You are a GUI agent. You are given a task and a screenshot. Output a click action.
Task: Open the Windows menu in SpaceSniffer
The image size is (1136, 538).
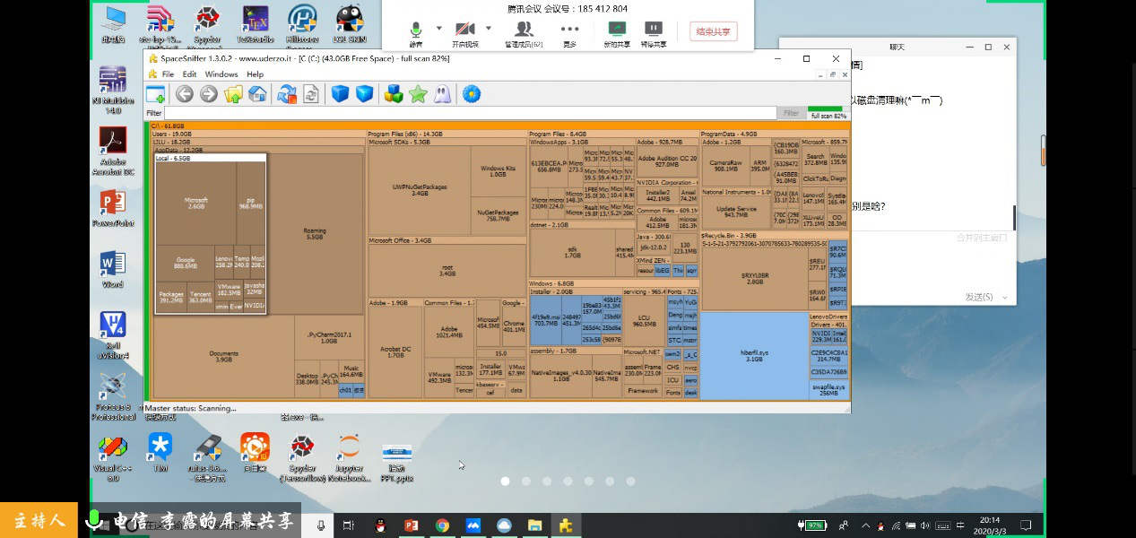point(221,74)
